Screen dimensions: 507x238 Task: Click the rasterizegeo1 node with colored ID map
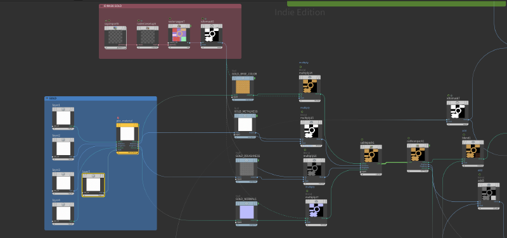[179, 36]
